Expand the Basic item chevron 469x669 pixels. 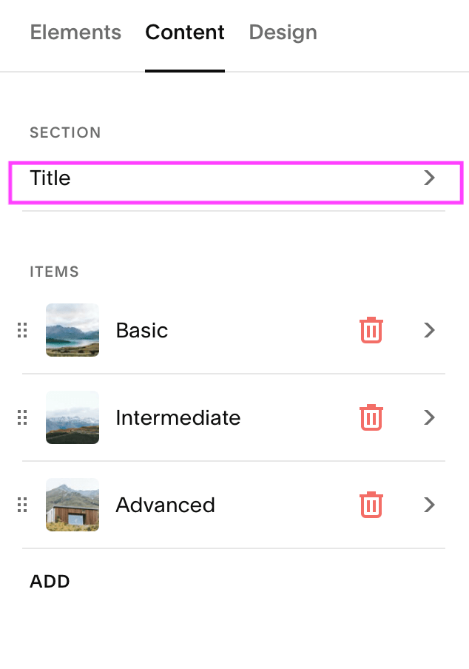click(x=429, y=330)
